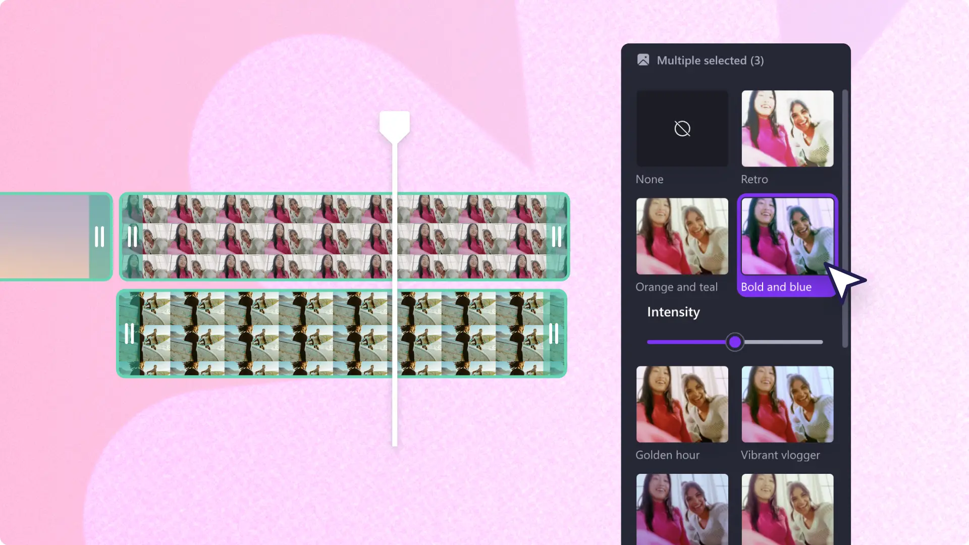Select the None filter option

[x=682, y=128]
